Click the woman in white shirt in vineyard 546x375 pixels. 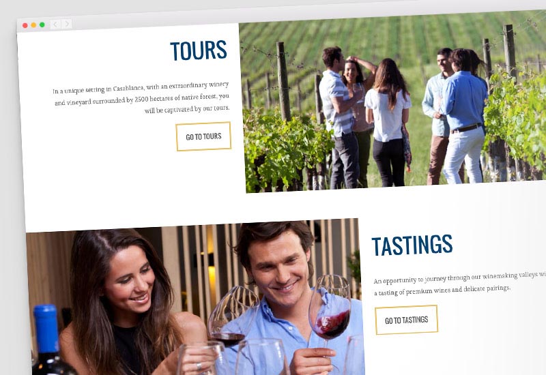point(388,122)
